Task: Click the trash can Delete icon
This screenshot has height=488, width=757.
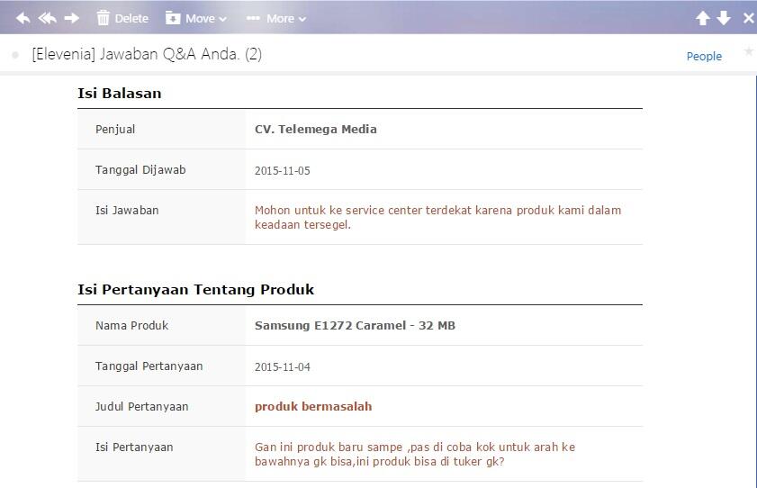Action: click(103, 18)
